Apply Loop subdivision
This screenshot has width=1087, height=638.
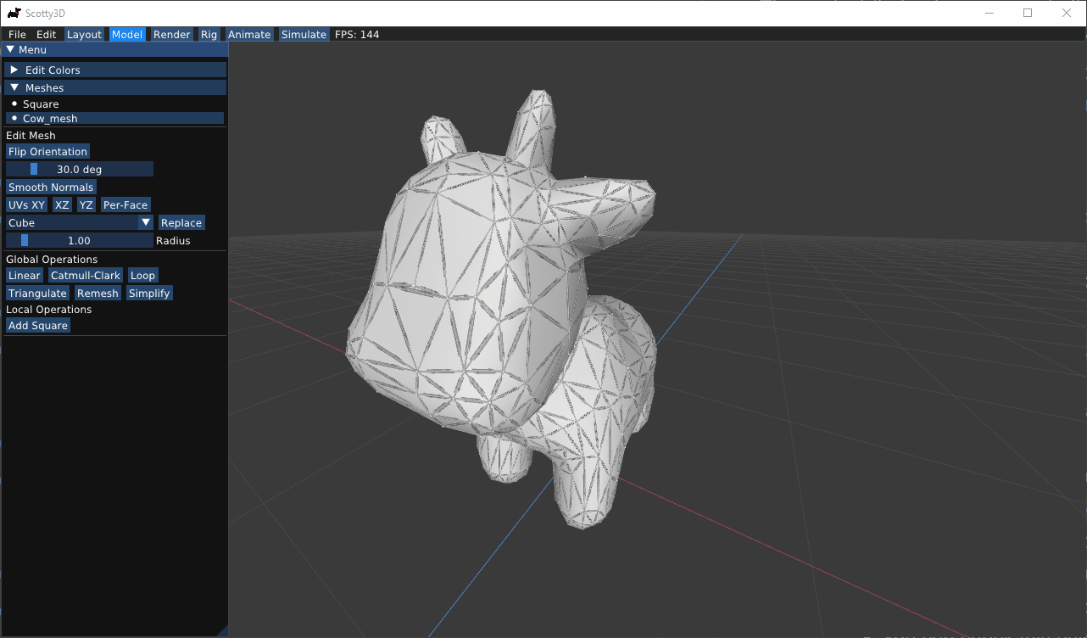tap(142, 276)
